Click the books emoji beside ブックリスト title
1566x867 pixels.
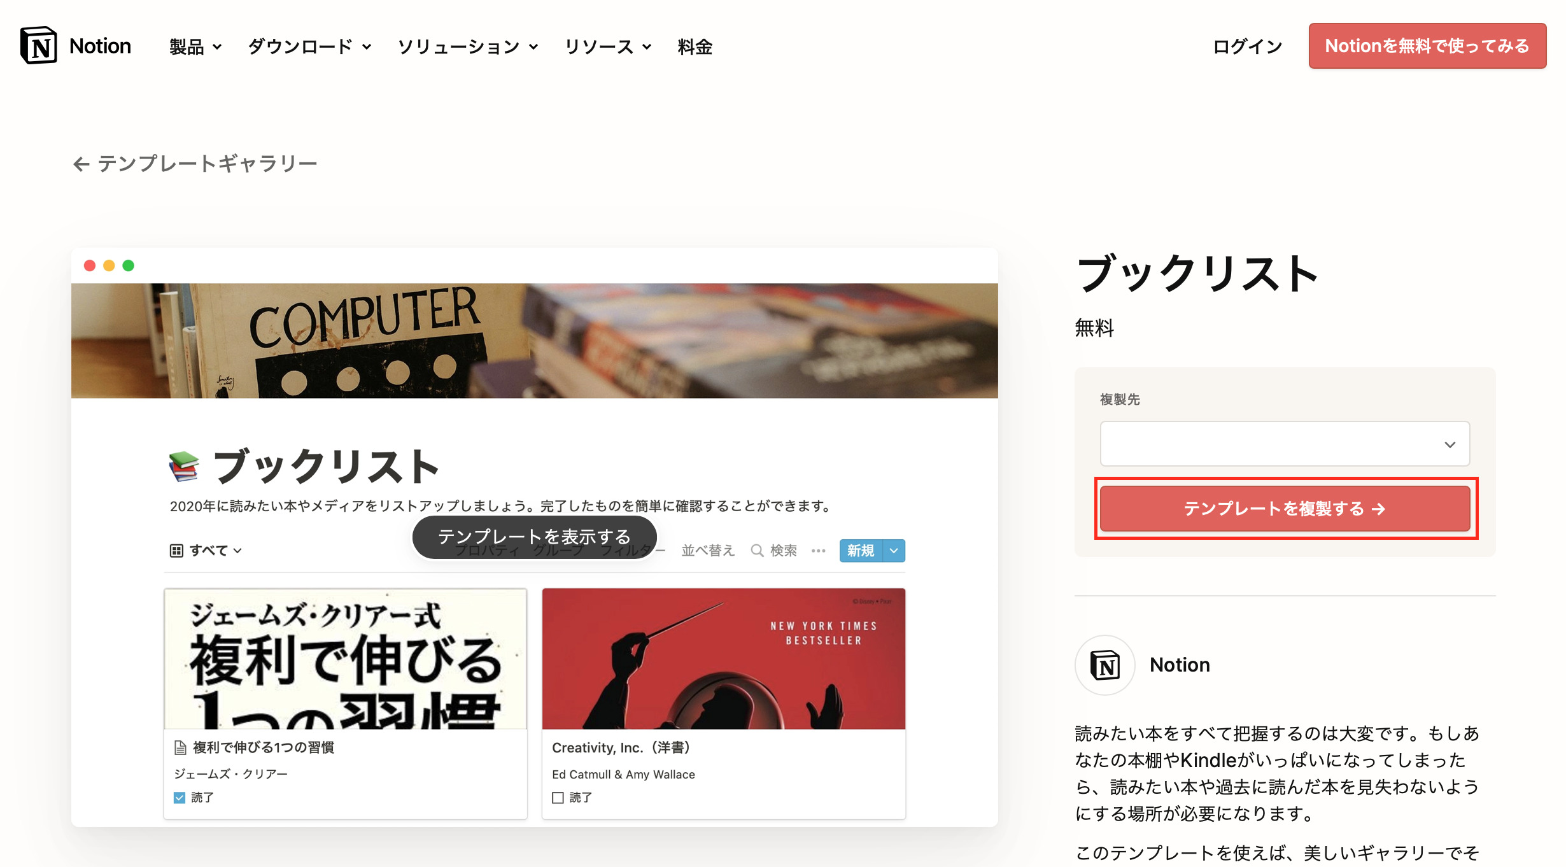[x=184, y=466]
